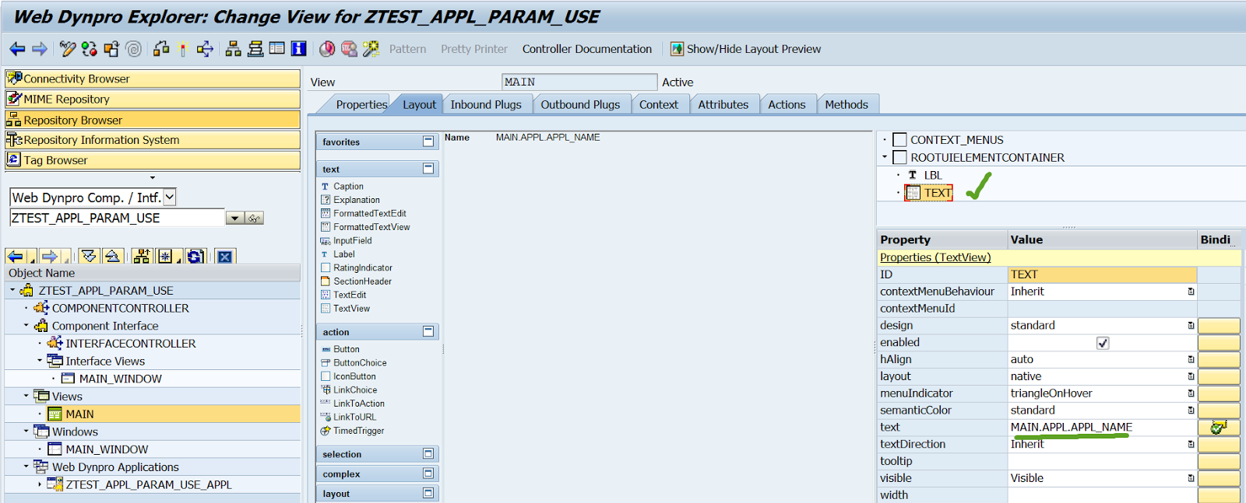The width and height of the screenshot is (1246, 503).
Task: Collapse the text palette section
Action: [428, 169]
